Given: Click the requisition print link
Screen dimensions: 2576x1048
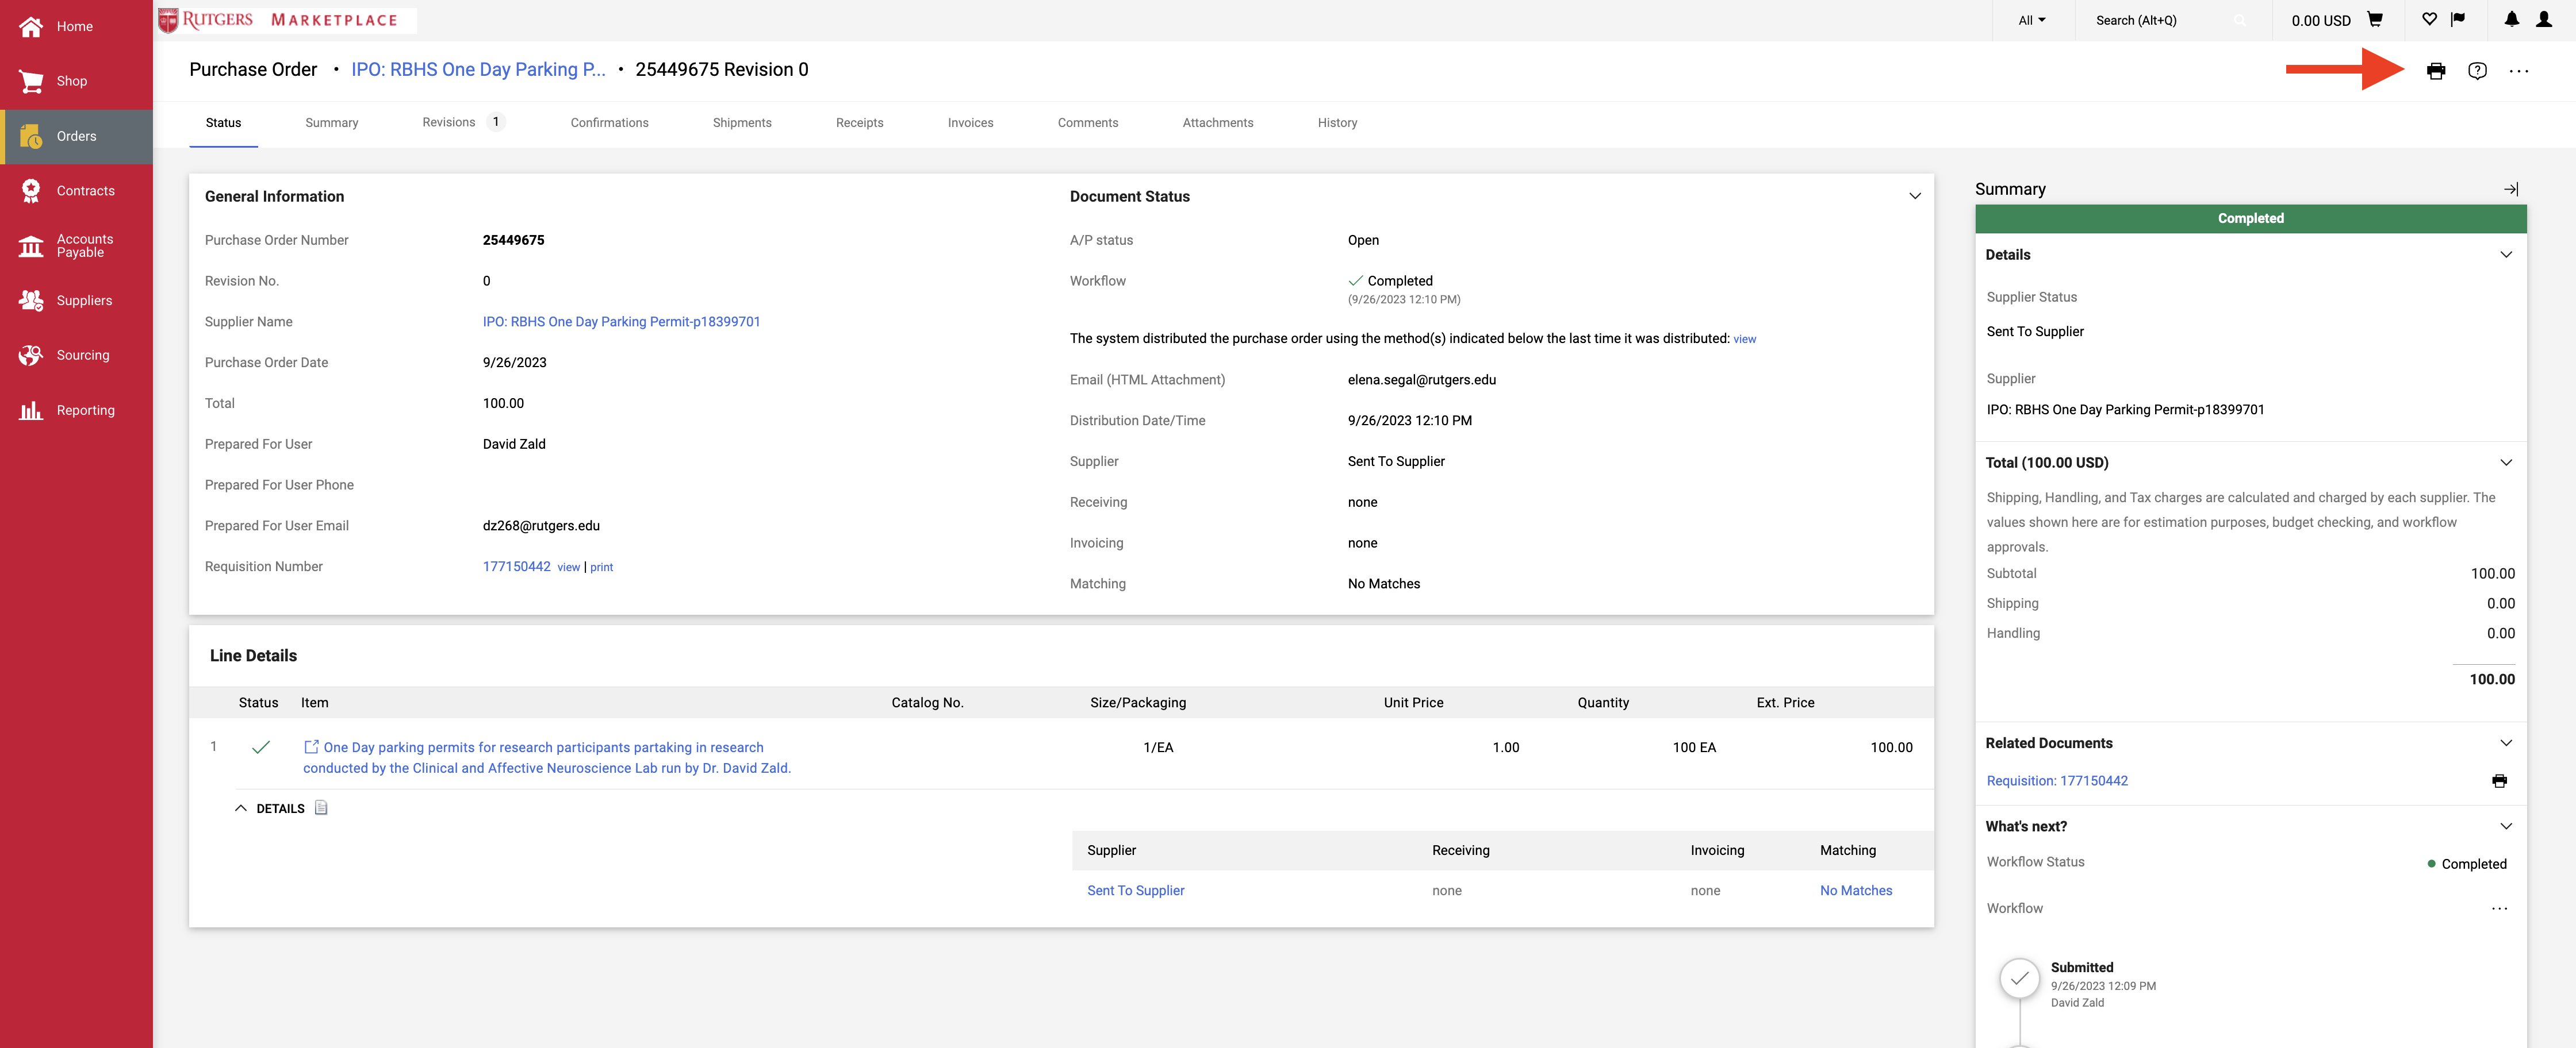Looking at the screenshot, I should pyautogui.click(x=601, y=568).
